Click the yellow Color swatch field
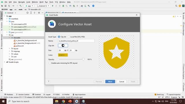Screen dimensions: 185x104 click(x=63, y=55)
